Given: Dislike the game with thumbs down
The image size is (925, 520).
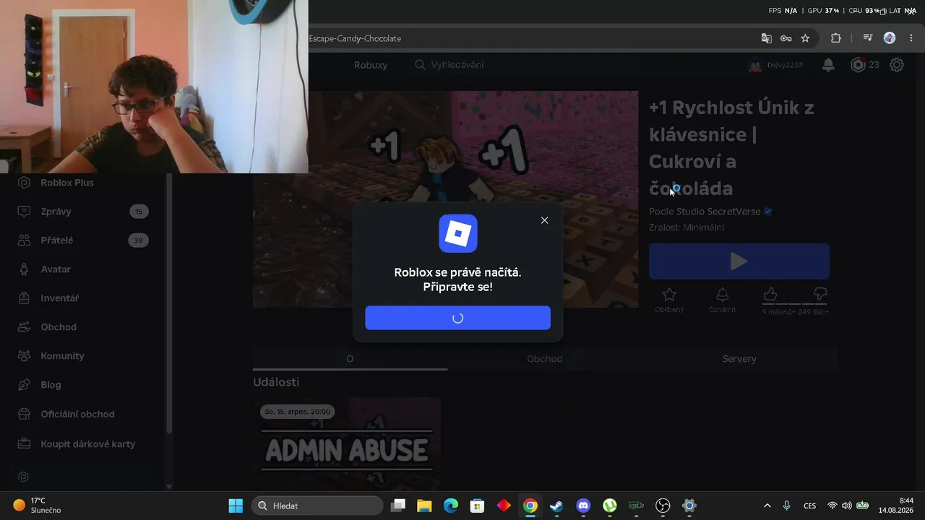Looking at the screenshot, I should coord(819,294).
